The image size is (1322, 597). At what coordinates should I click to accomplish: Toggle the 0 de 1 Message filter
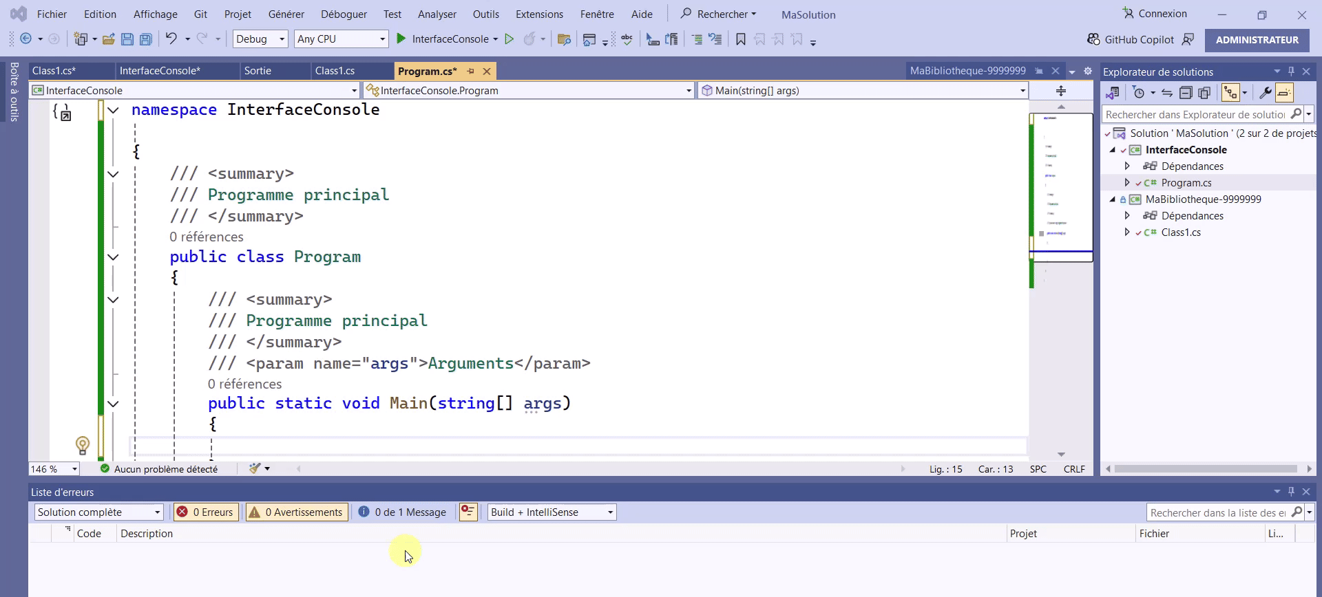tap(403, 512)
